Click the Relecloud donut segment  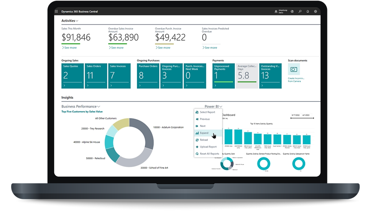pyautogui.click(x=113, y=154)
